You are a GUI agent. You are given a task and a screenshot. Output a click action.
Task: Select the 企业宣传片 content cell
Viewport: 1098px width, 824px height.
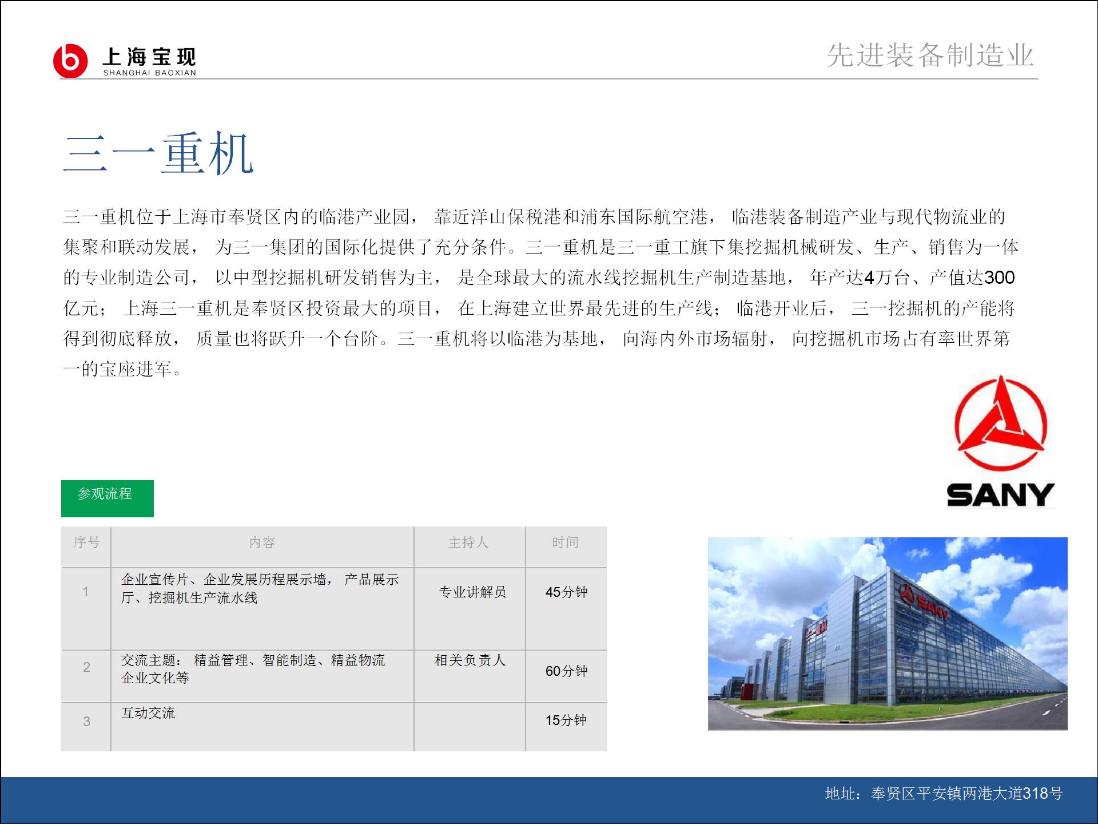pos(262,608)
